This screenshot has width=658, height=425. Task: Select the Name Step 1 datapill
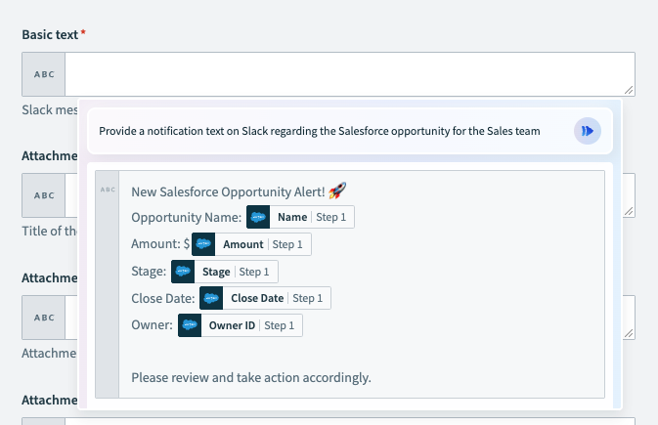click(x=300, y=217)
